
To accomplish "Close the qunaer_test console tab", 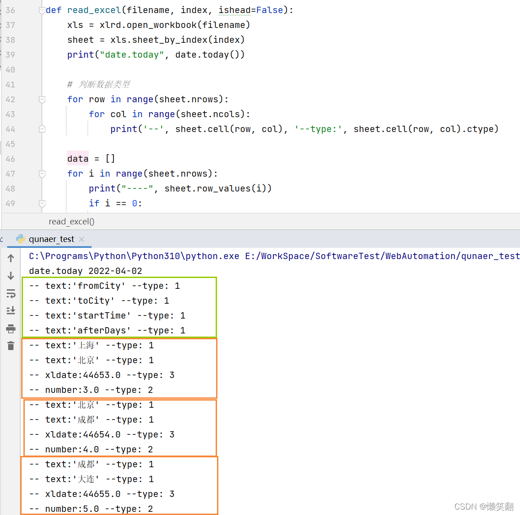I will (81, 239).
